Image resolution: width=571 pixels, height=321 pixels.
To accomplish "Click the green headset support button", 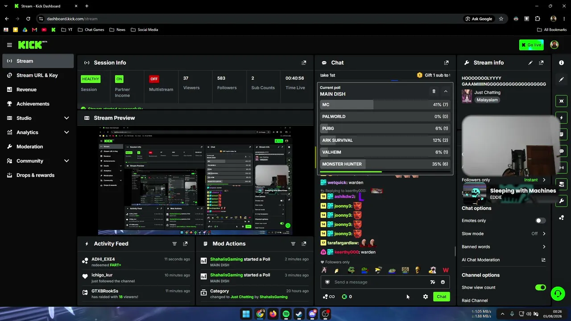I will coord(558,293).
